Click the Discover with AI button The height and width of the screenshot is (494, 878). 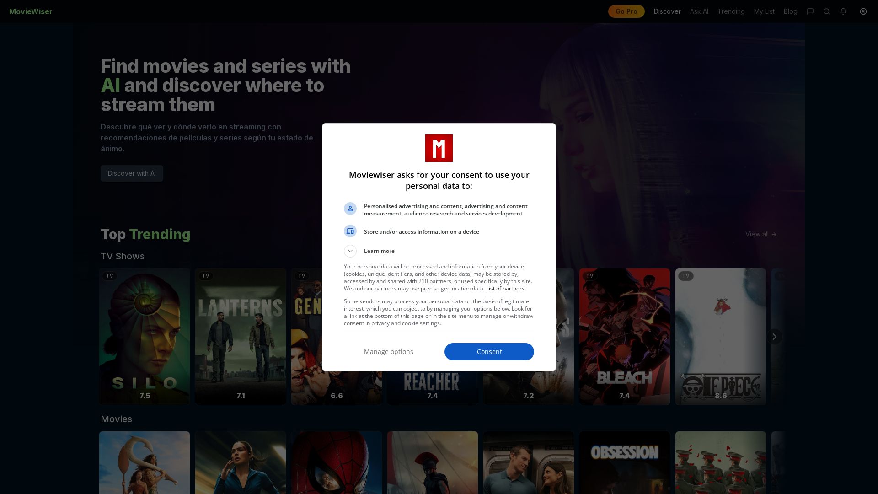(x=132, y=173)
